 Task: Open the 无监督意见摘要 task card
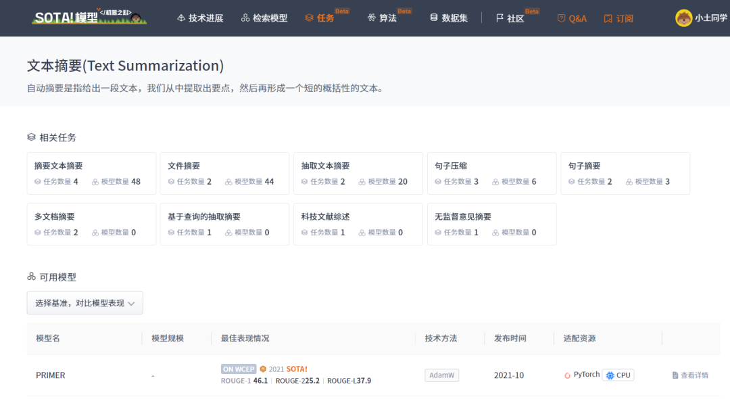491,224
